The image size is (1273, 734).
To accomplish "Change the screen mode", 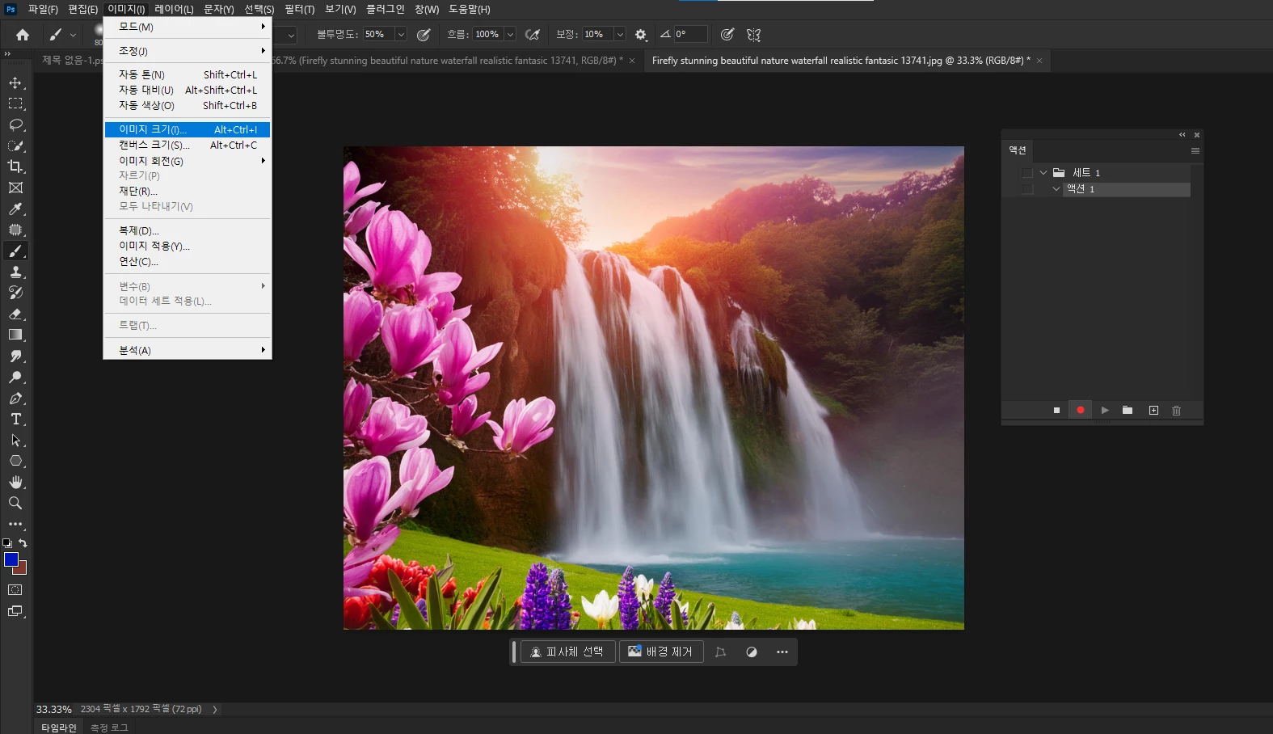I will pos(15,611).
